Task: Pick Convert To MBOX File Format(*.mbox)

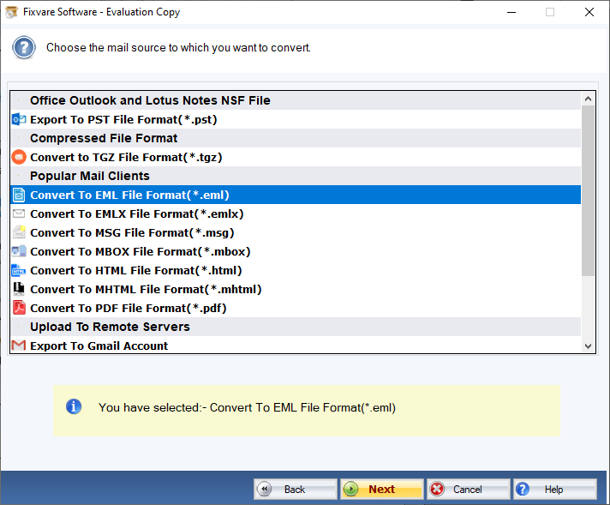Action: pos(296,251)
